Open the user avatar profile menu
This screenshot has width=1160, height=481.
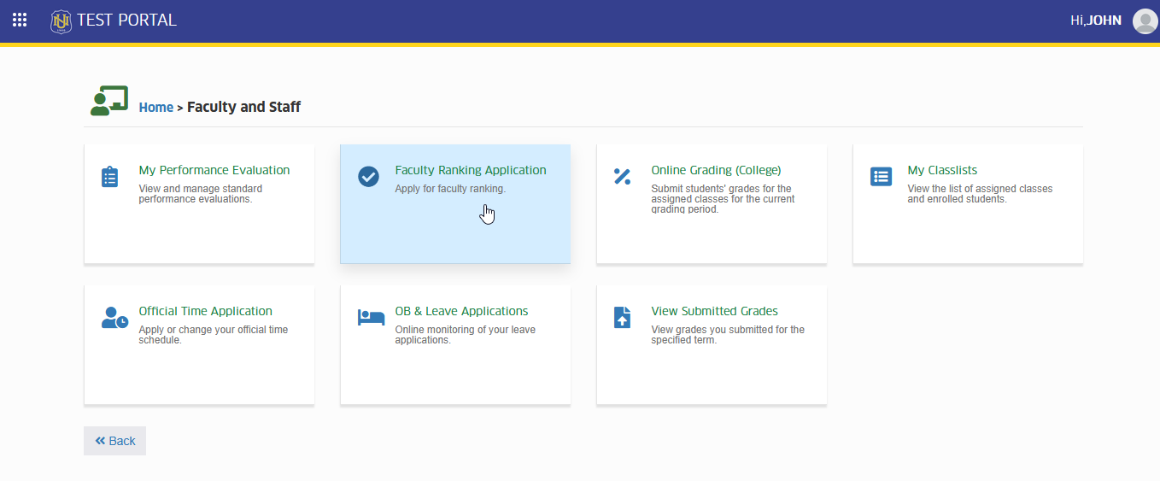tap(1145, 21)
